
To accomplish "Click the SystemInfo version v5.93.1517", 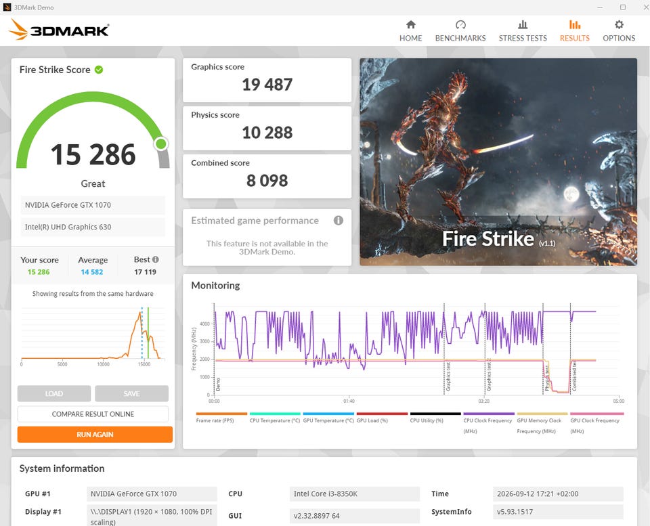I will (x=558, y=512).
